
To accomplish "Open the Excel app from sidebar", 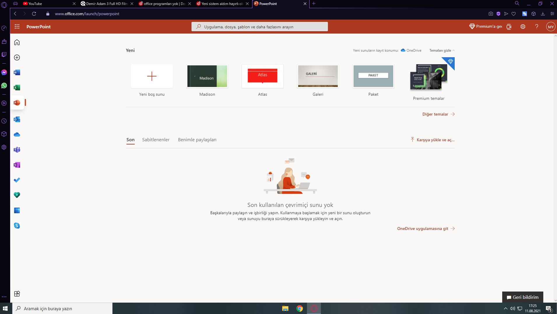I will click(17, 88).
